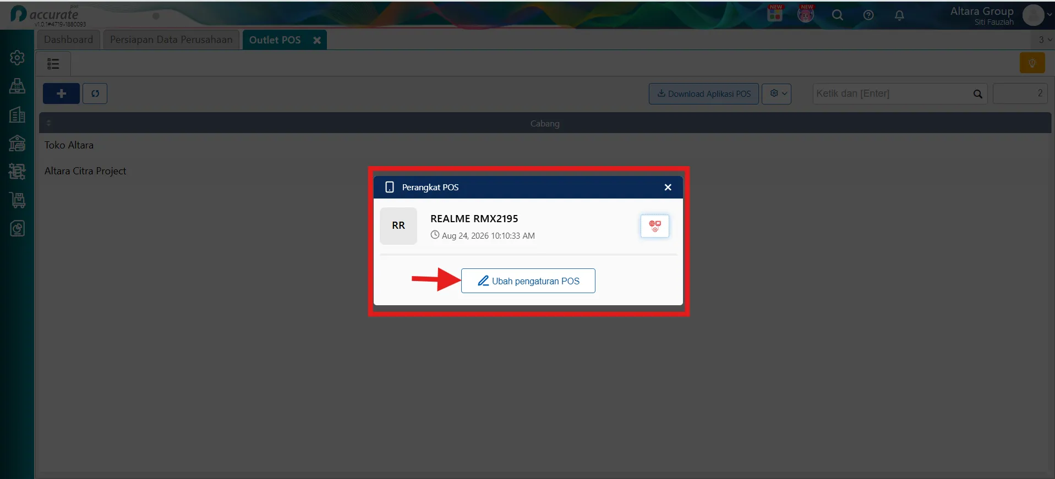This screenshot has width=1055, height=479.
Task: Open the Settings gear in sidebar
Action: click(x=17, y=58)
